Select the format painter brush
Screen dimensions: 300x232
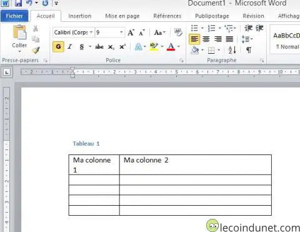(x=36, y=50)
